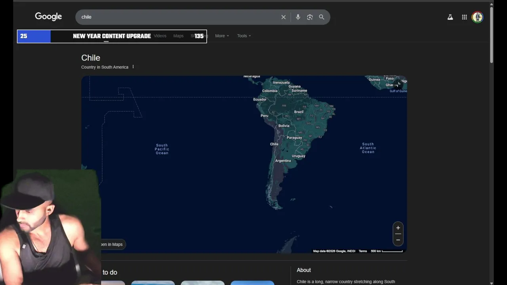Click the 500 km map scale
Screen dimensions: 507x285
pos(387,251)
